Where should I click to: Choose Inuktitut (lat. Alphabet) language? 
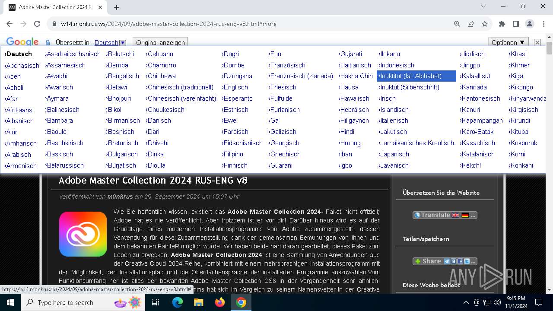click(x=416, y=76)
